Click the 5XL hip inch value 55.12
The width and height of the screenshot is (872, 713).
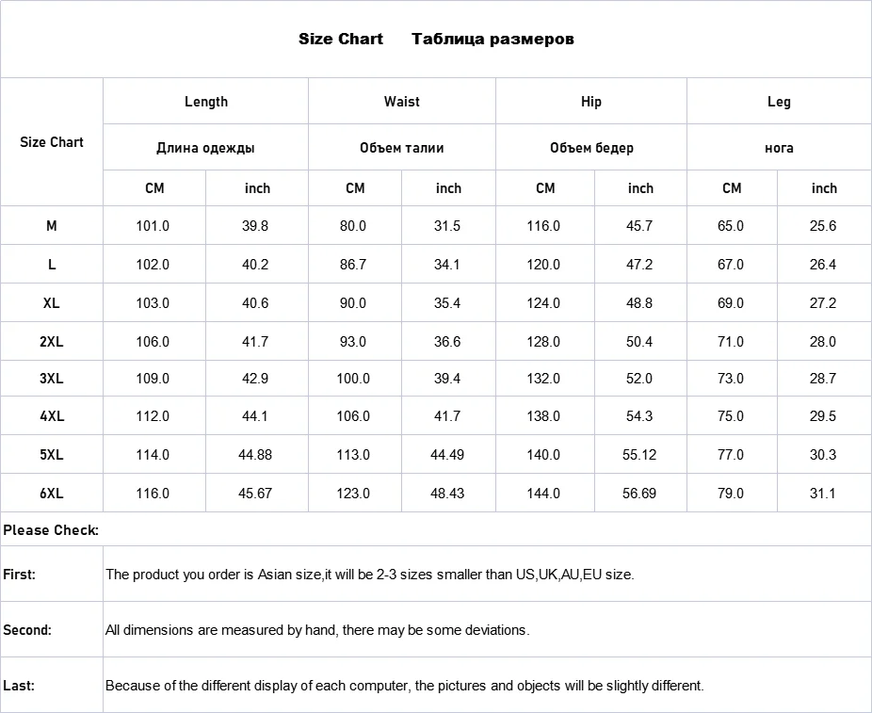(639, 455)
